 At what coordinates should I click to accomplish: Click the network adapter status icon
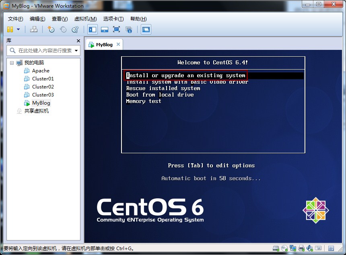(x=293, y=249)
